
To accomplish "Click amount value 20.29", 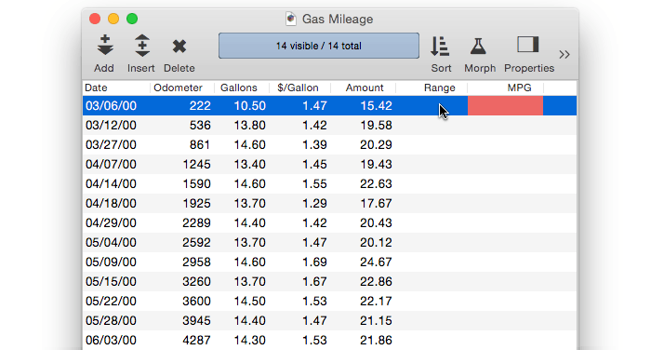I will 376,144.
